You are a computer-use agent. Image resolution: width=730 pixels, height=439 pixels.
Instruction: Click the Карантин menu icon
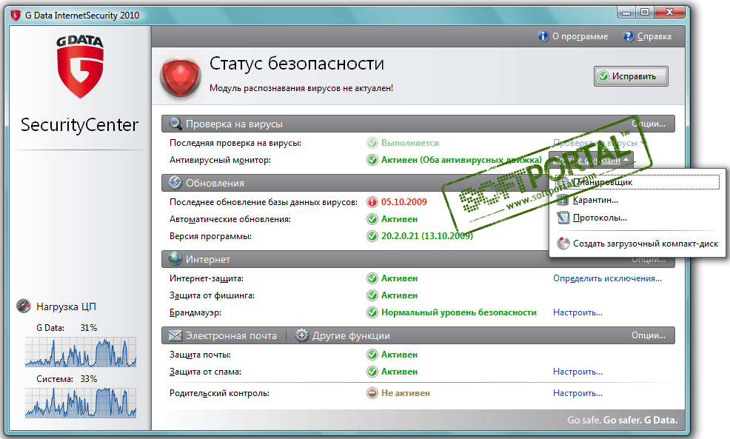[563, 200]
